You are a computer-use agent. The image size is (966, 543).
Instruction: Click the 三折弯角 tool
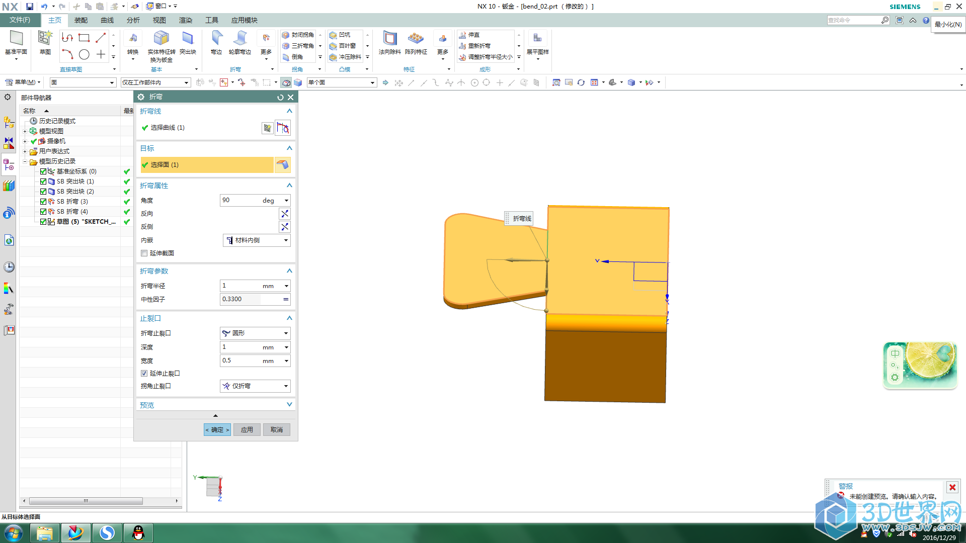tap(298, 46)
